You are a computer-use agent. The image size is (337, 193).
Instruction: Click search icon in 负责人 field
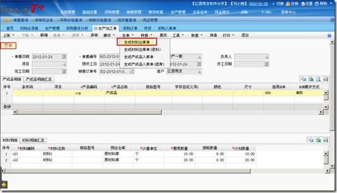pyautogui.click(x=266, y=57)
